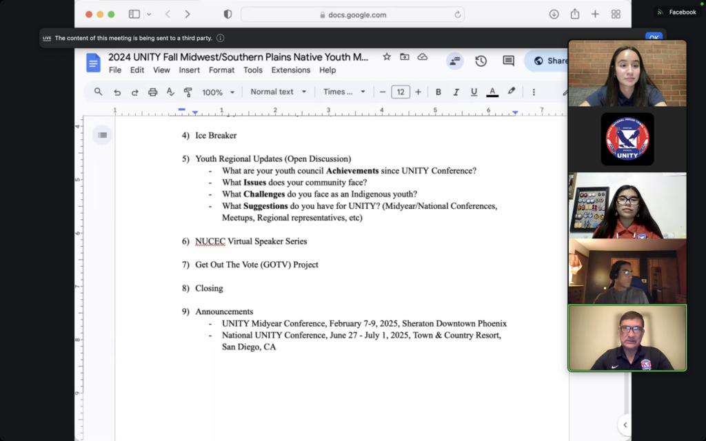Open the Times font dropdown
This screenshot has height=441, width=706.
coord(344,92)
